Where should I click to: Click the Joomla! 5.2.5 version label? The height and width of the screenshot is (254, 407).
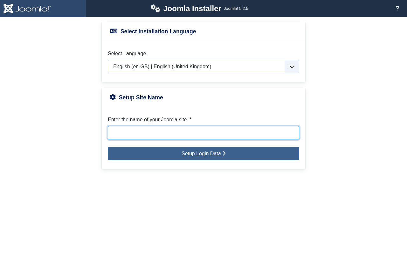[236, 9]
